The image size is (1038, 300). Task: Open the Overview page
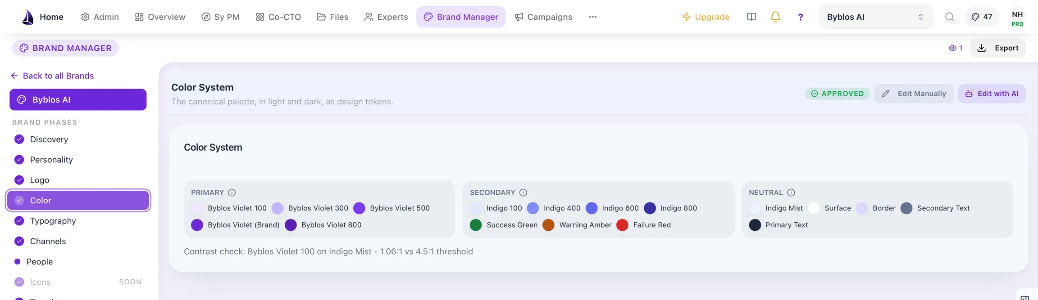[160, 17]
